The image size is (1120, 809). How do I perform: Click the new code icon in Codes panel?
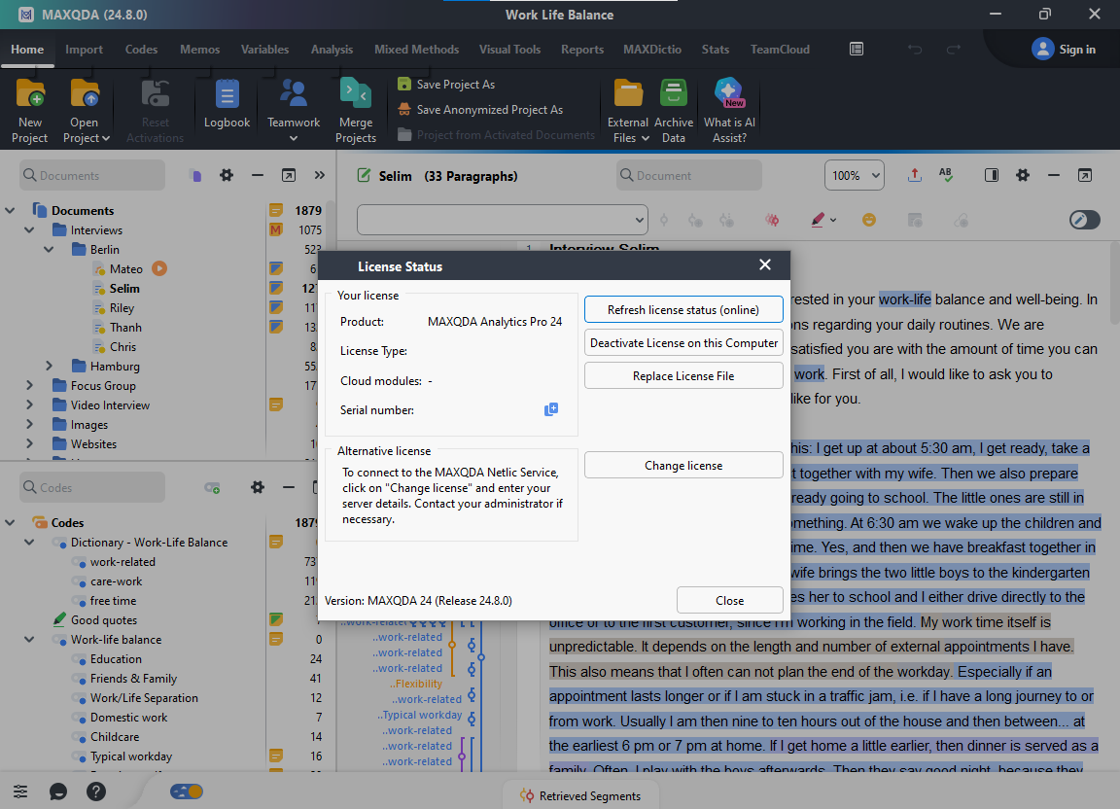pos(212,487)
